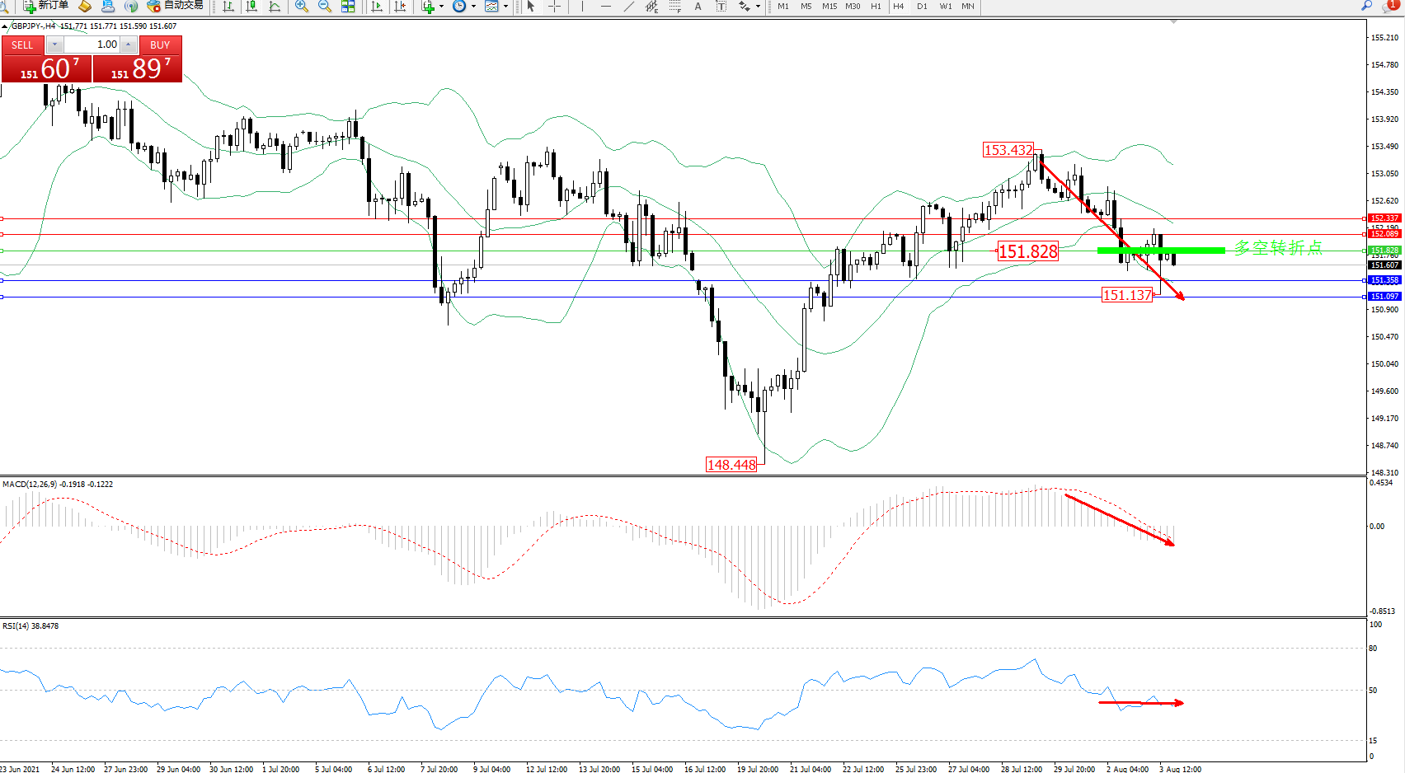Select the trendline drawing tool
1405x773 pixels.
[629, 7]
